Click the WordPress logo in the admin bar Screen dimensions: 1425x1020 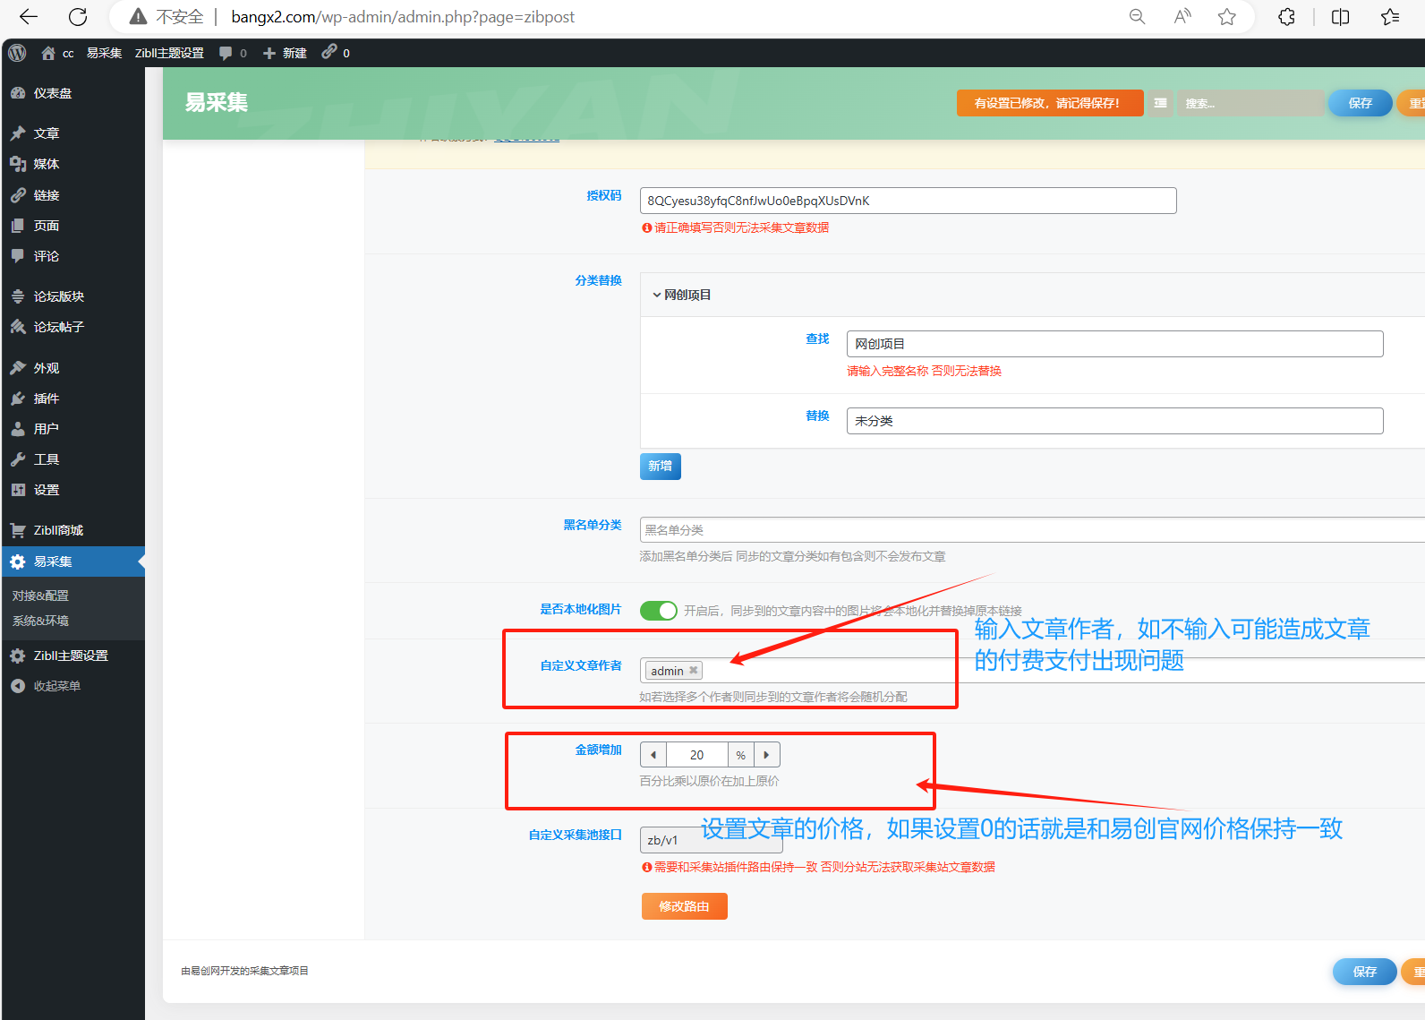[x=17, y=53]
